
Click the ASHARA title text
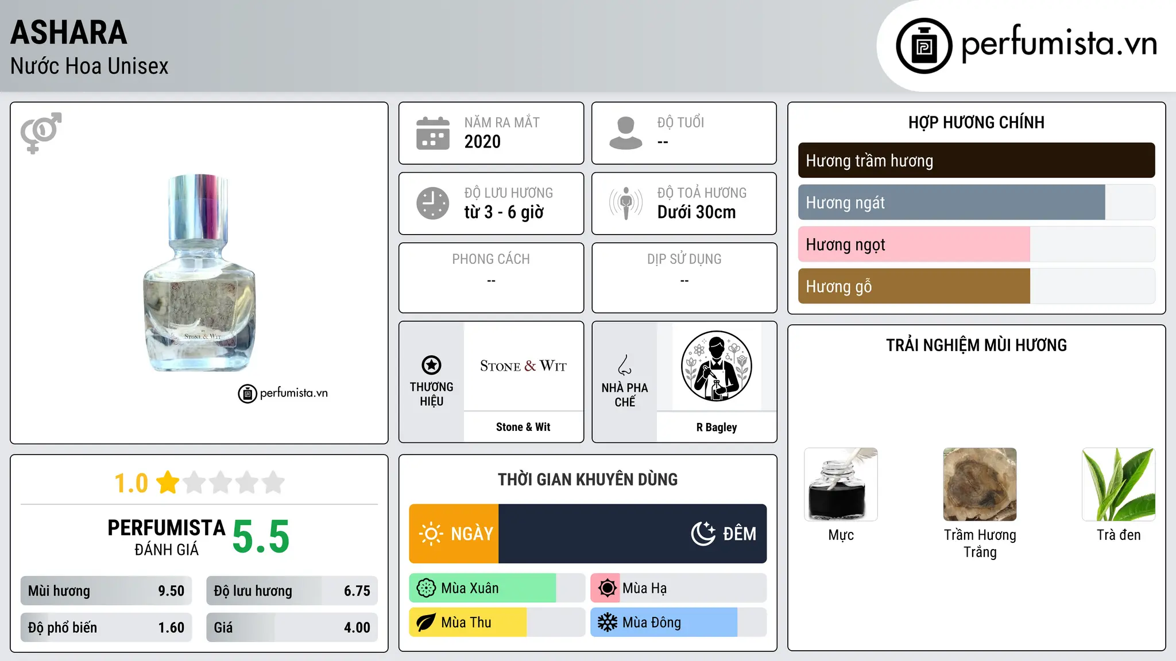tap(69, 33)
